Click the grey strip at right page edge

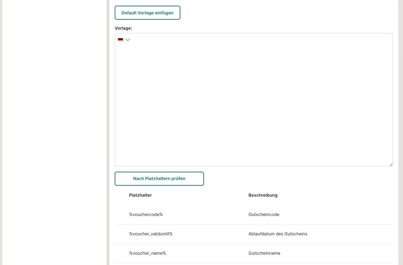click(x=401, y=133)
